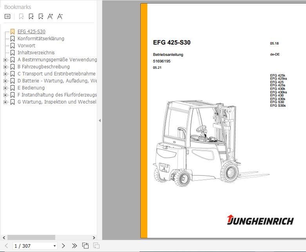
Task: Increase bookmark text size with A+ icon
Action: point(50,16)
